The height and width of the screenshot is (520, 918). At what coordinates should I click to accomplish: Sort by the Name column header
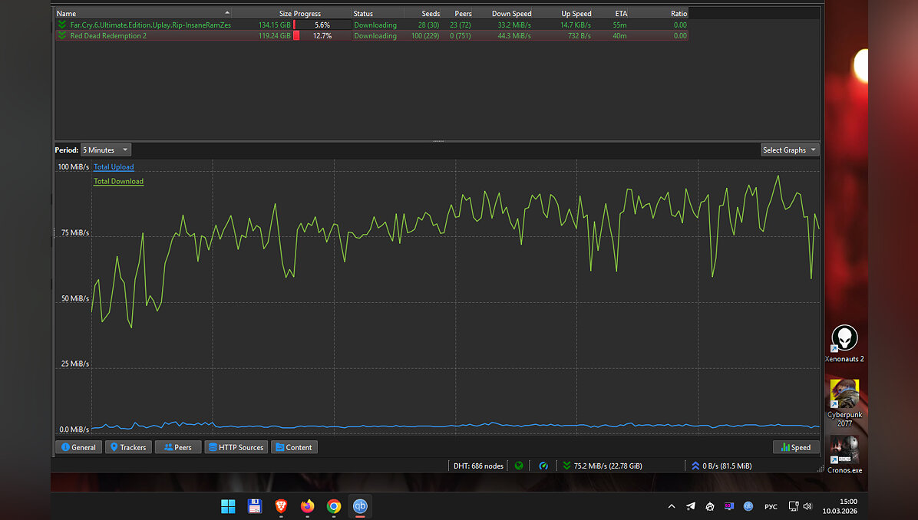(x=144, y=14)
